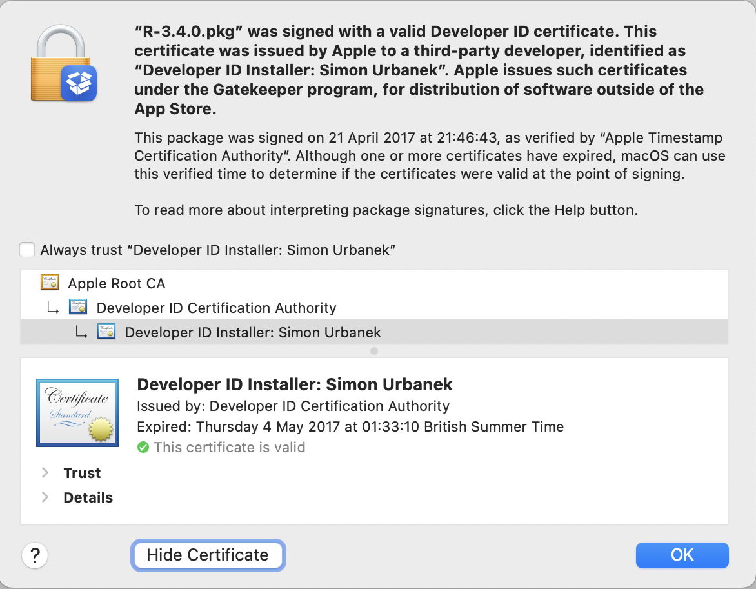This screenshot has width=756, height=589.
Task: Select the Developer ID Installer: Simon Urbanek row label
Action: pos(253,332)
